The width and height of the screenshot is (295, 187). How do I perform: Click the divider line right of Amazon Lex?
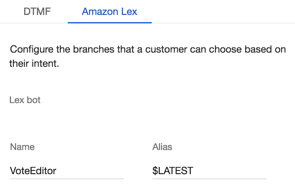pyautogui.click(x=223, y=23)
